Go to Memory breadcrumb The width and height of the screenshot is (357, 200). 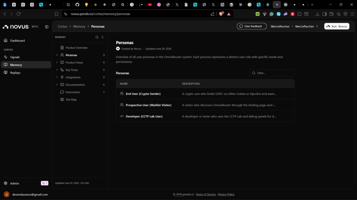[79, 26]
